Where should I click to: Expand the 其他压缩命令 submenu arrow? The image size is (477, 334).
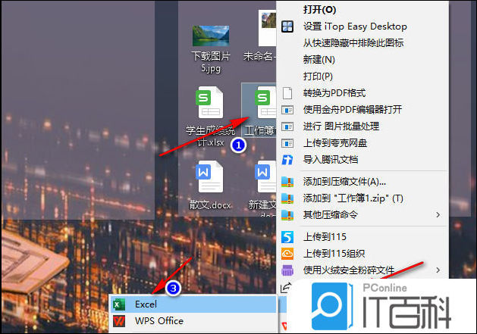(x=438, y=215)
